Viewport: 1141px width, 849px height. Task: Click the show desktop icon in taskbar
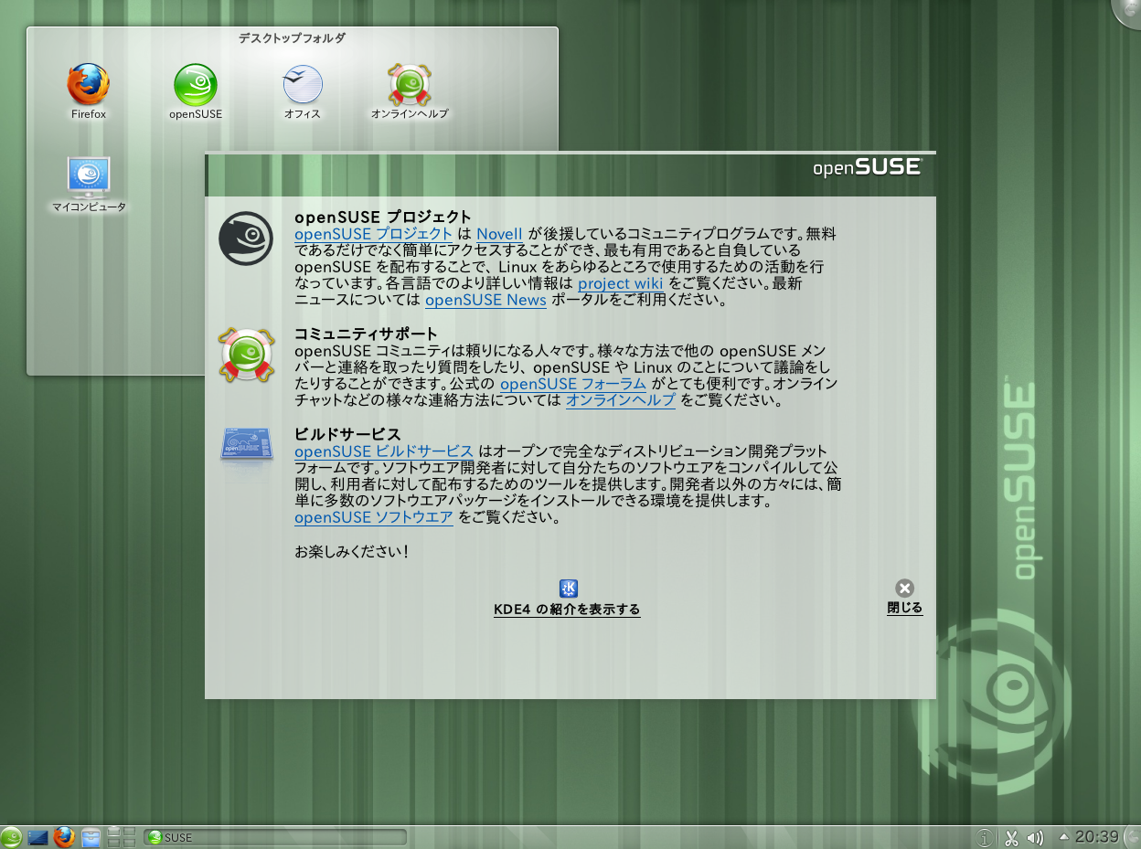38,837
